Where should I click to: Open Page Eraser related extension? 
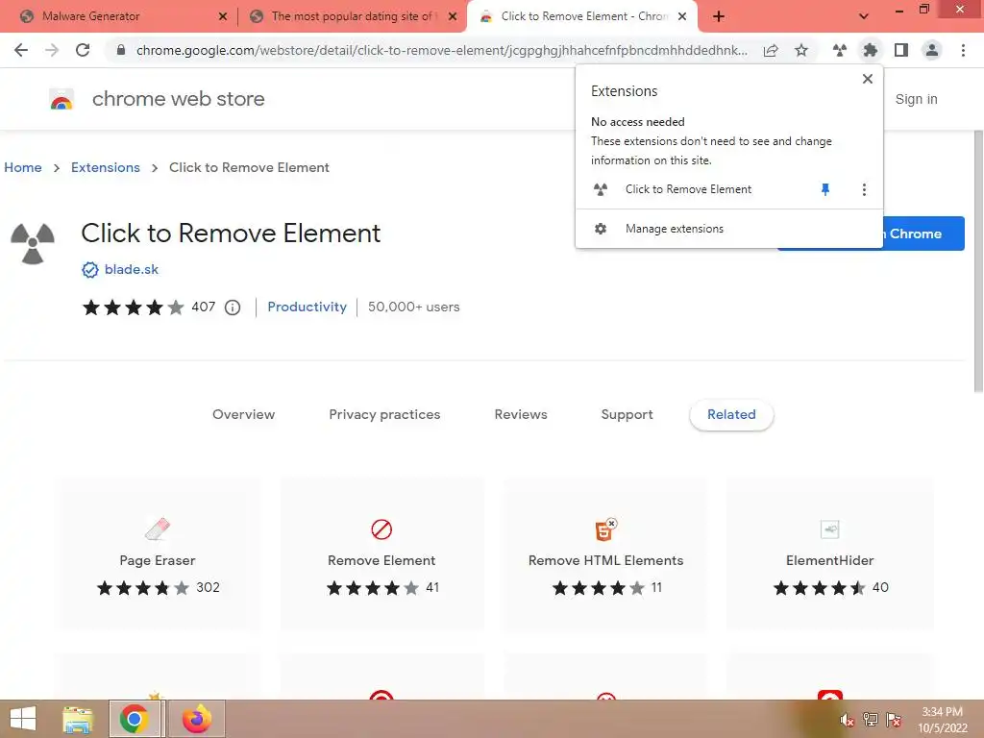pos(158,560)
